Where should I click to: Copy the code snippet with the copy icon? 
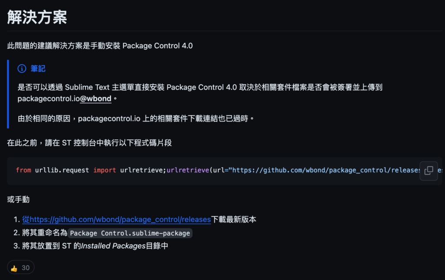click(x=428, y=171)
